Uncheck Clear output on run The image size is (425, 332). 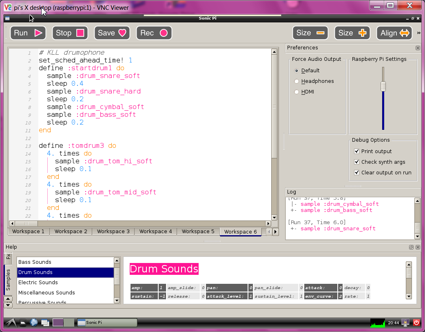tap(357, 173)
